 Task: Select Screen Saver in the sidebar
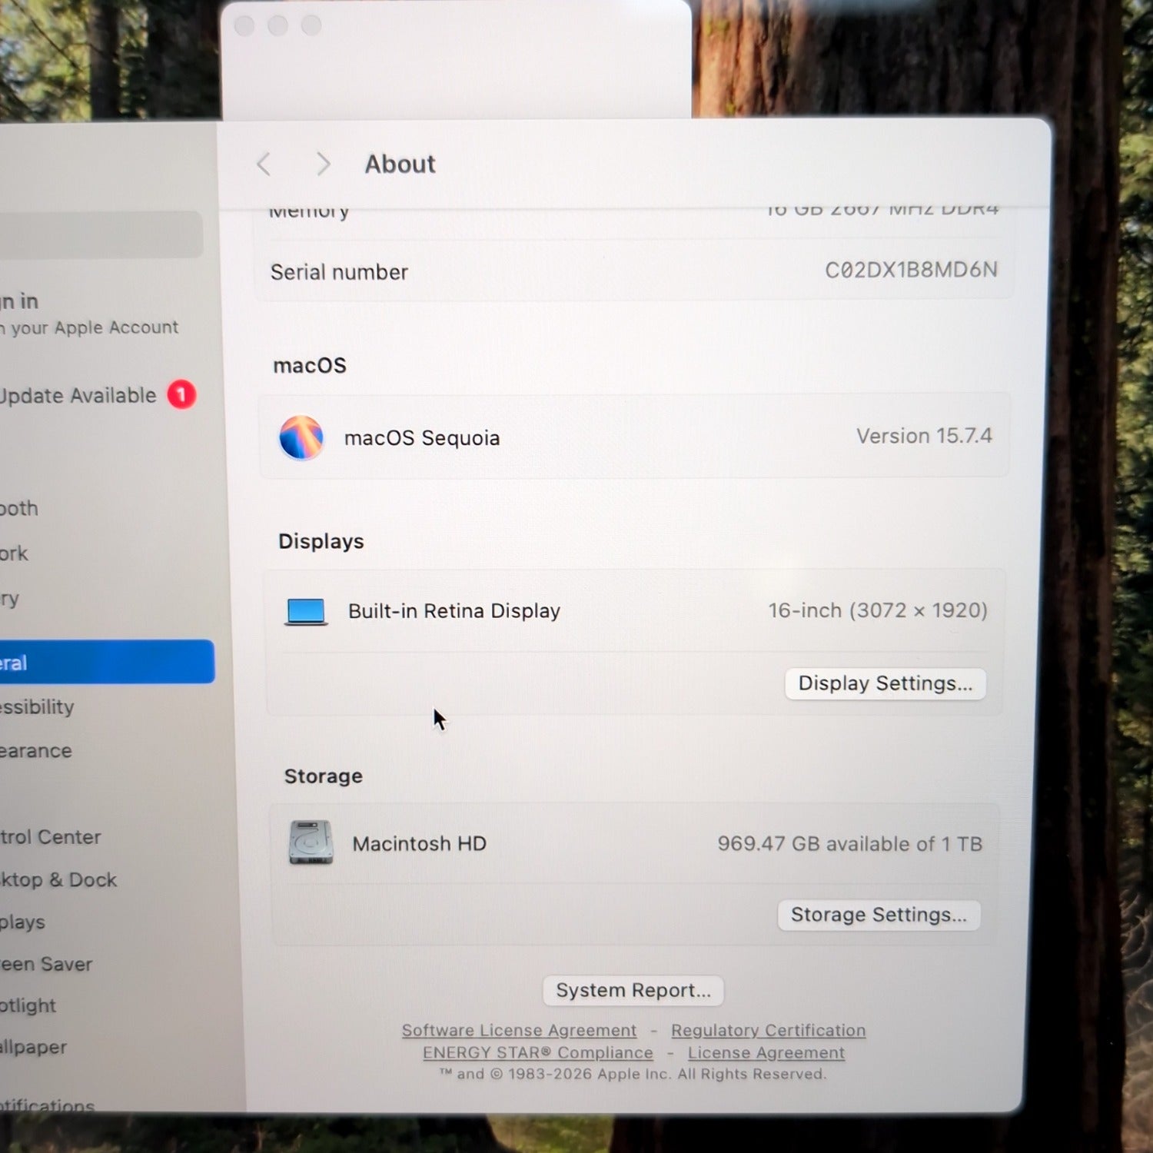point(46,964)
